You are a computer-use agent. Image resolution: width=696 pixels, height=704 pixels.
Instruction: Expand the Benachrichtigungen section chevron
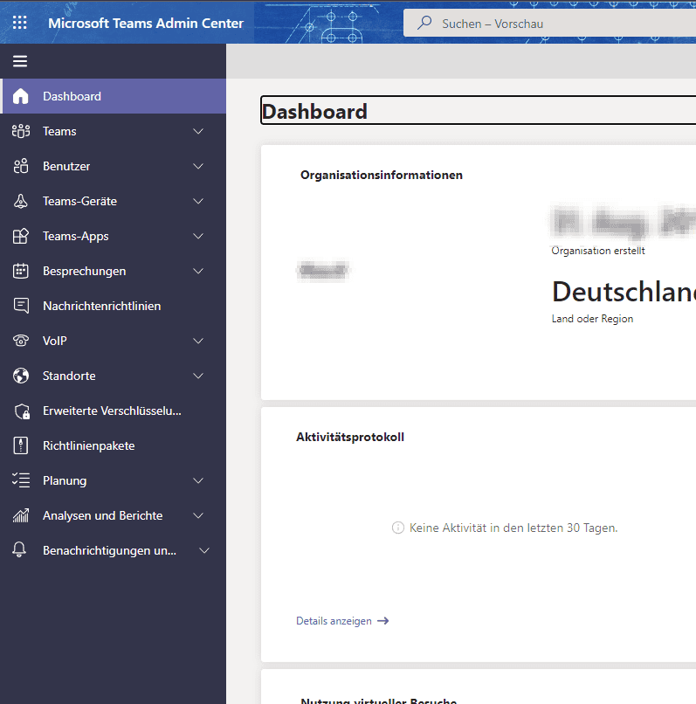pos(204,550)
